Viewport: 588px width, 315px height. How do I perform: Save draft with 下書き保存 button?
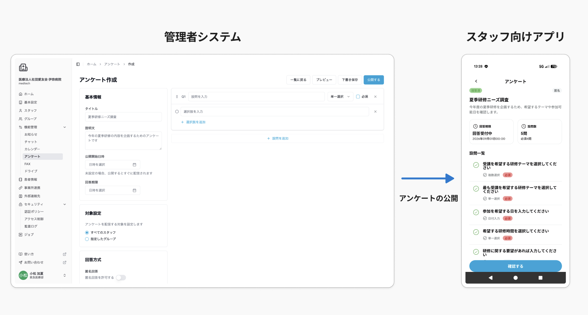click(x=350, y=80)
